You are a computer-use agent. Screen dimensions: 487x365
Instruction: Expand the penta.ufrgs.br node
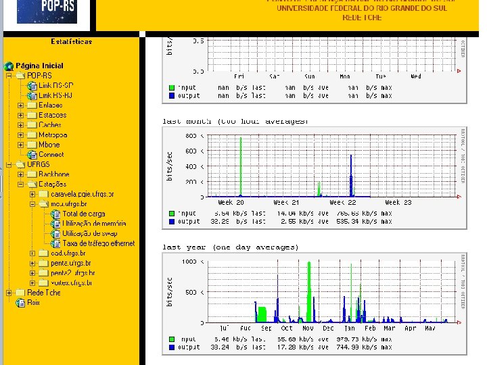coord(32,263)
